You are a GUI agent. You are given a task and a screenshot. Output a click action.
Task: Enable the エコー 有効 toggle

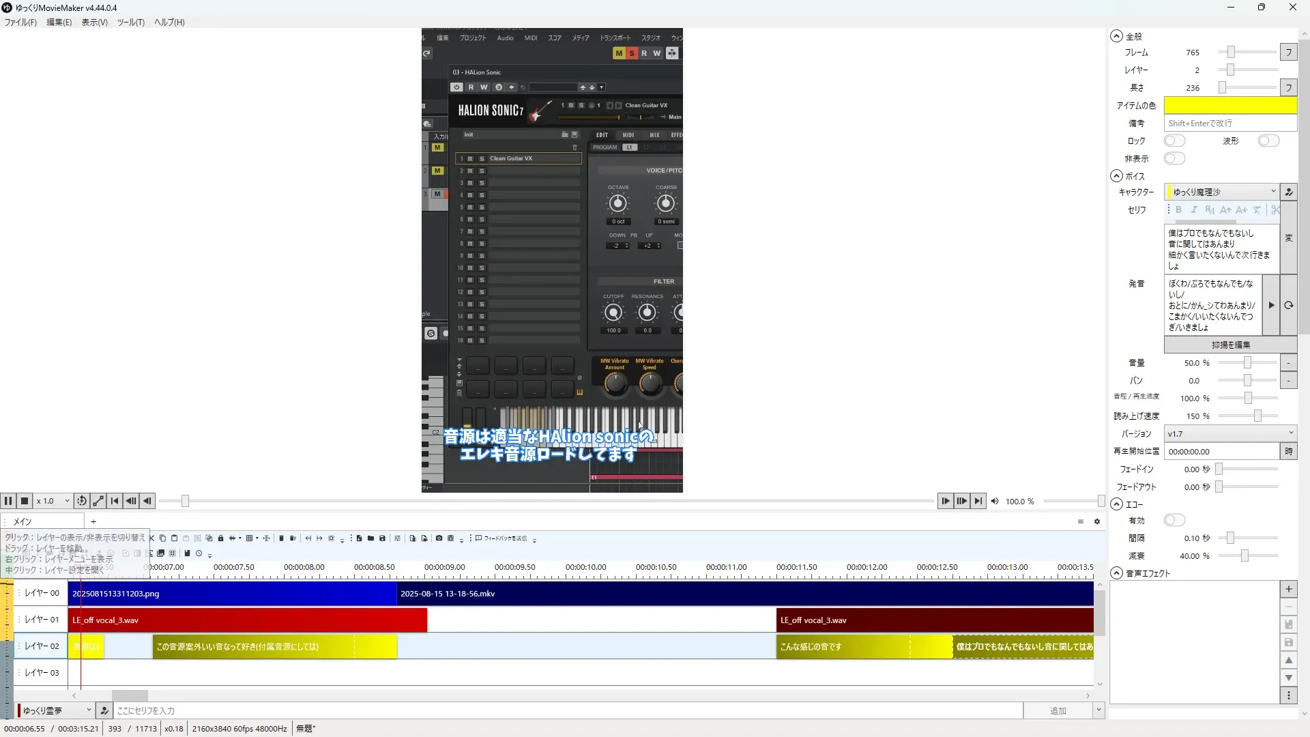point(1174,520)
